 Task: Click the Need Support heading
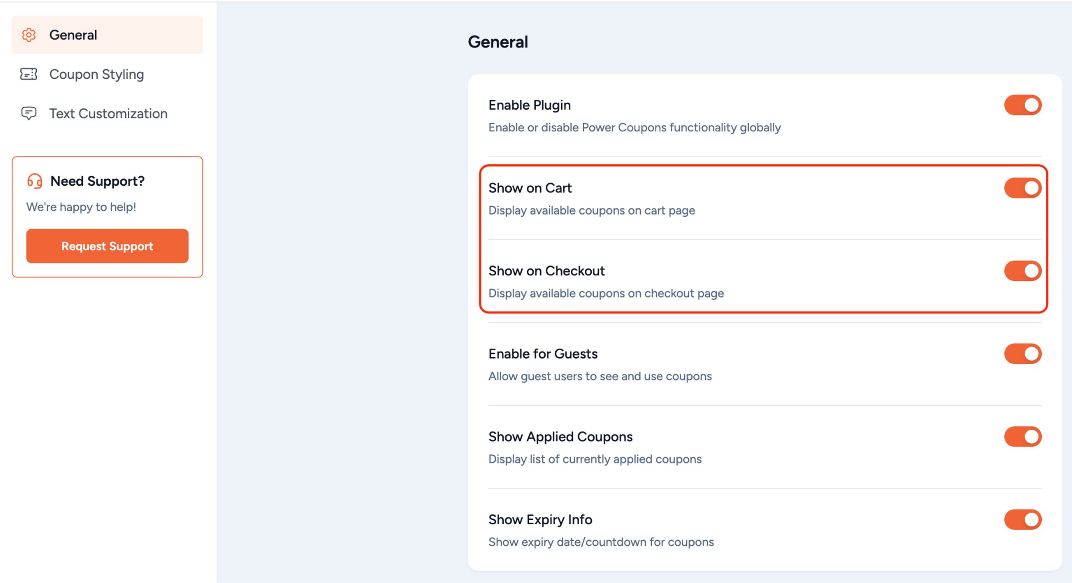coord(97,181)
